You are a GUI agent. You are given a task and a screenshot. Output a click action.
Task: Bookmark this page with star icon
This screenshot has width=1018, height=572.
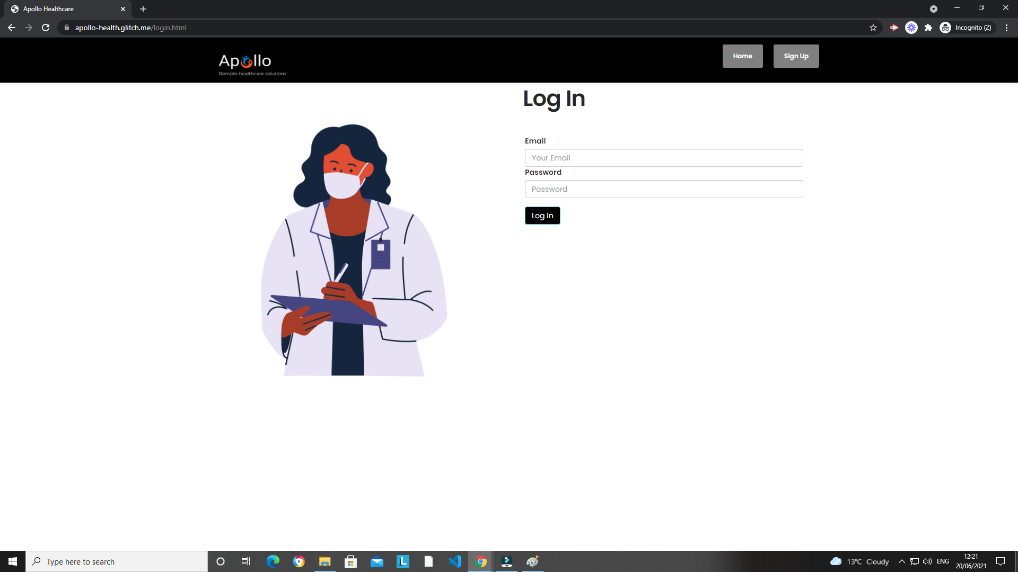click(873, 28)
